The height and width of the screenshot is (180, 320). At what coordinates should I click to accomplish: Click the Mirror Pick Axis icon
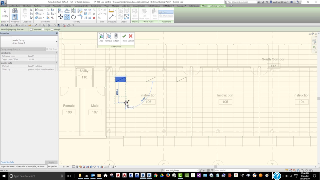tap(73, 11)
